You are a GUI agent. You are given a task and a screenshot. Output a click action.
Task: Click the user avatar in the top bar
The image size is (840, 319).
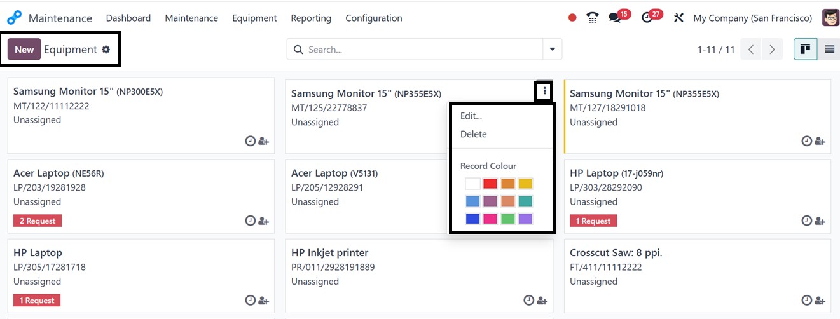830,18
